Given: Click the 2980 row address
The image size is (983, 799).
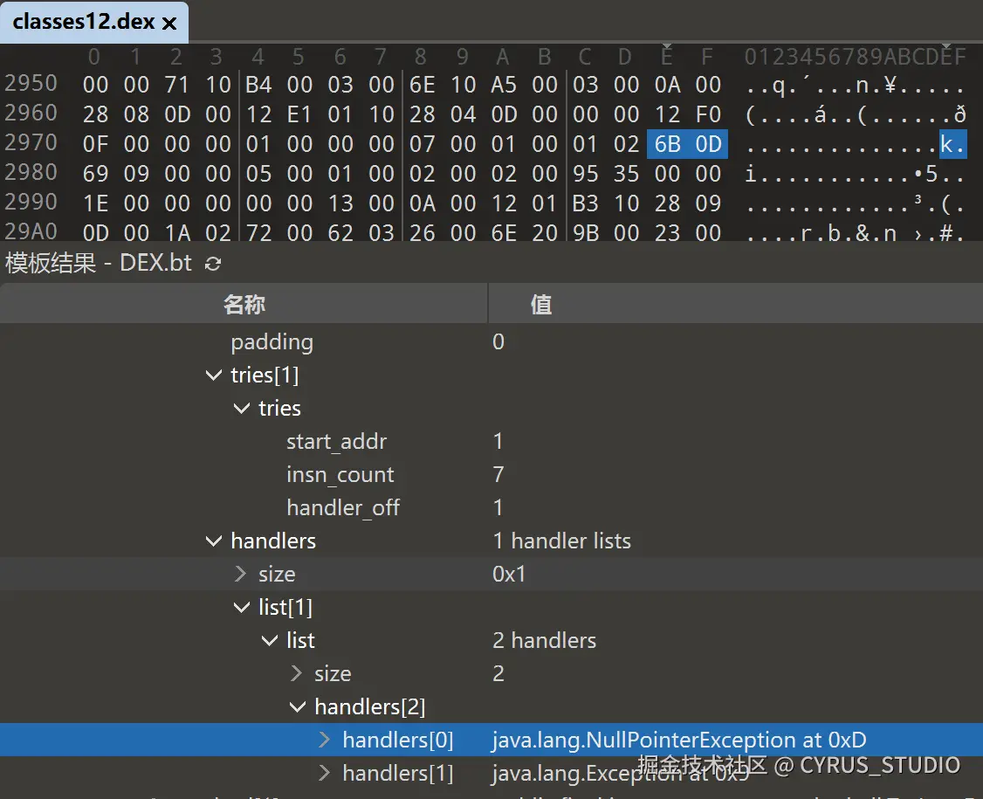Looking at the screenshot, I should (31, 173).
